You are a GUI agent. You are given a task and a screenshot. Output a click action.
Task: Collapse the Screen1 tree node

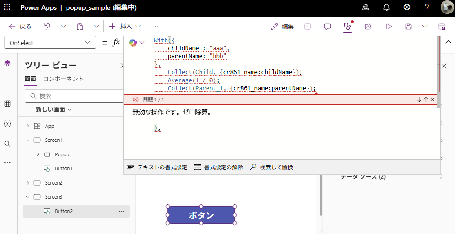coord(28,140)
